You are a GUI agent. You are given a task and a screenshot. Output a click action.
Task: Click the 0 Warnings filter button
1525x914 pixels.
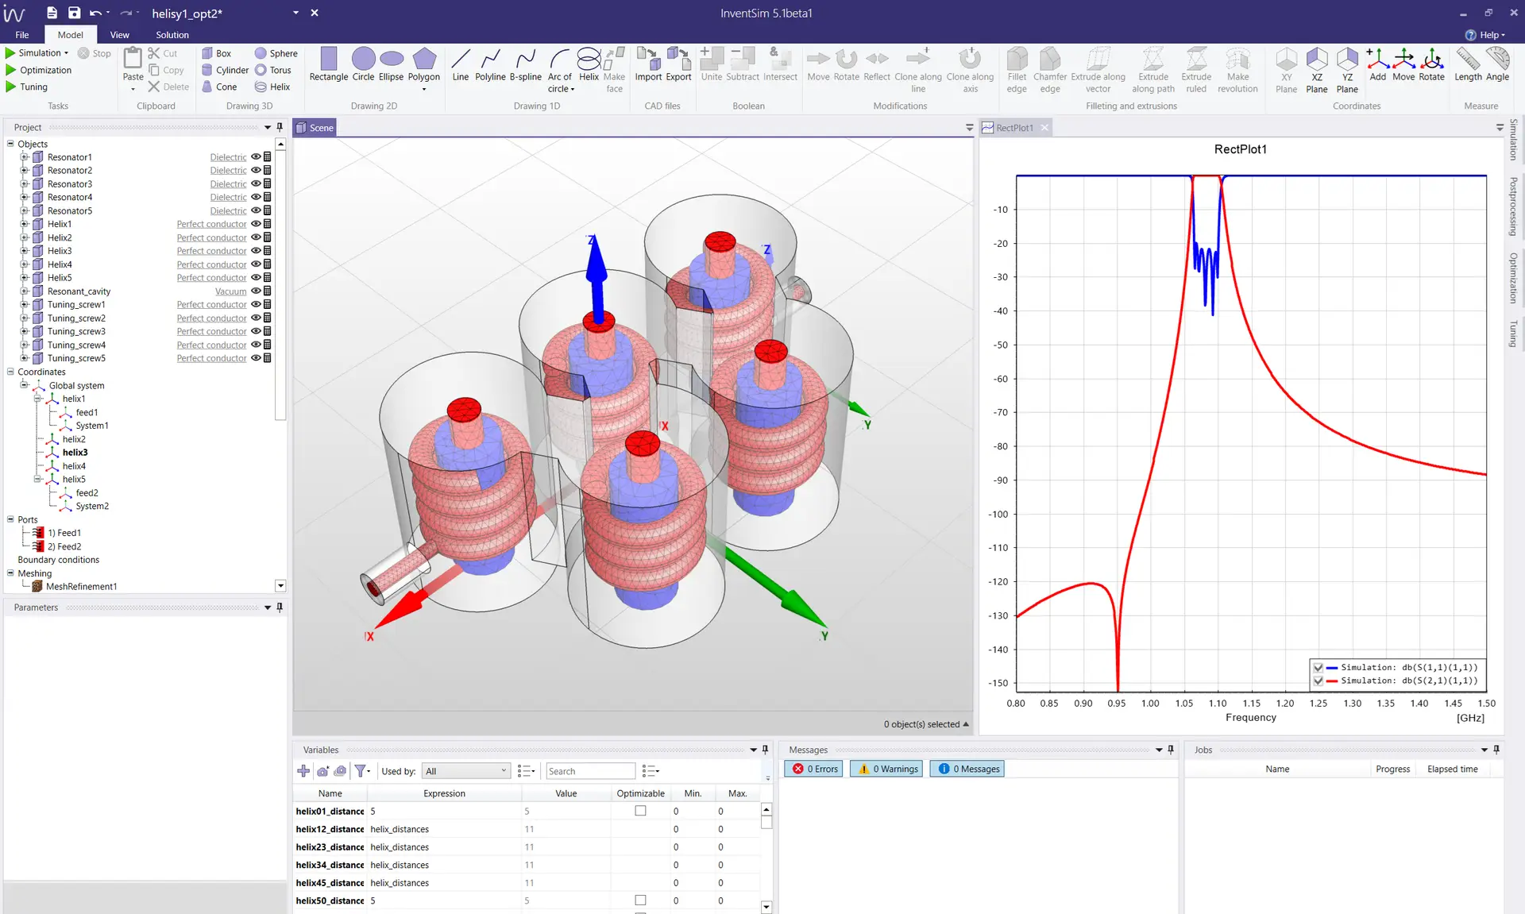(887, 769)
